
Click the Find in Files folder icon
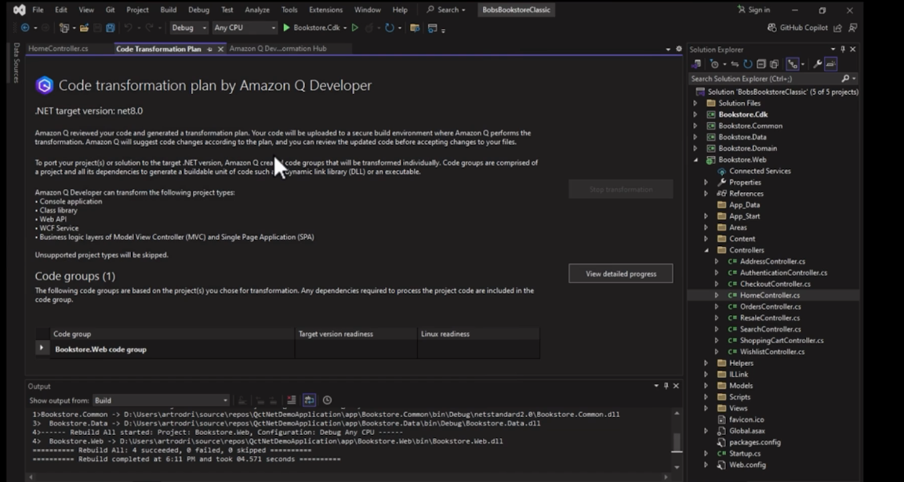coord(415,27)
